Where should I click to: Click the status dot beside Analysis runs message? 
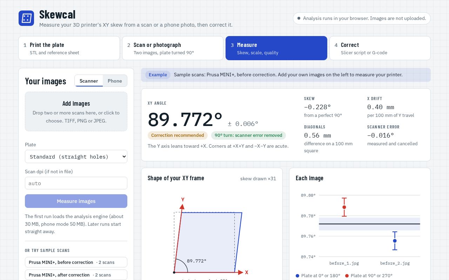299,18
